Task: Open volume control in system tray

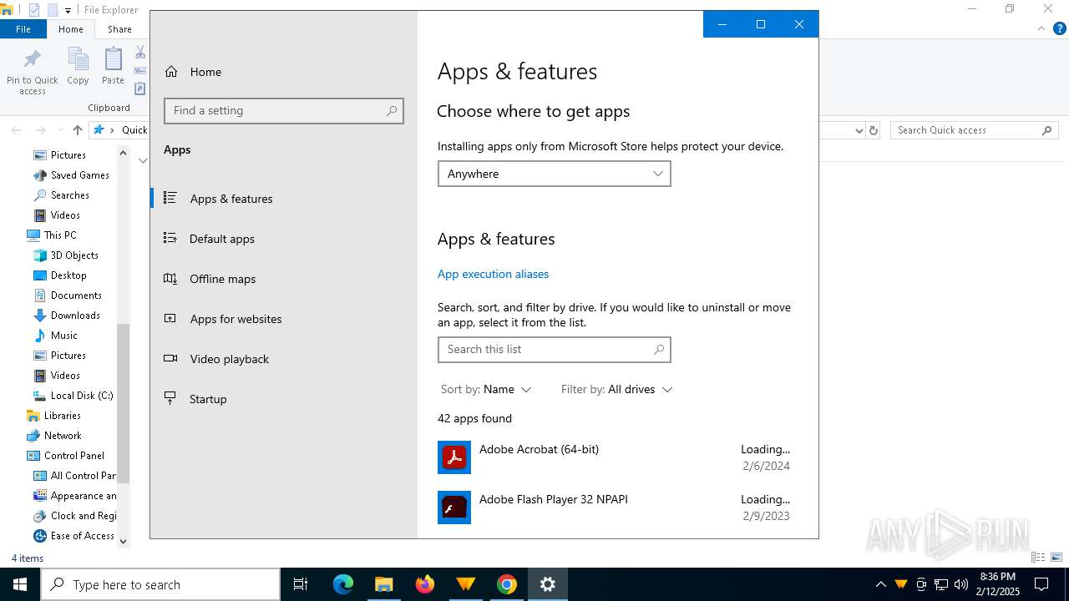Action: (961, 584)
